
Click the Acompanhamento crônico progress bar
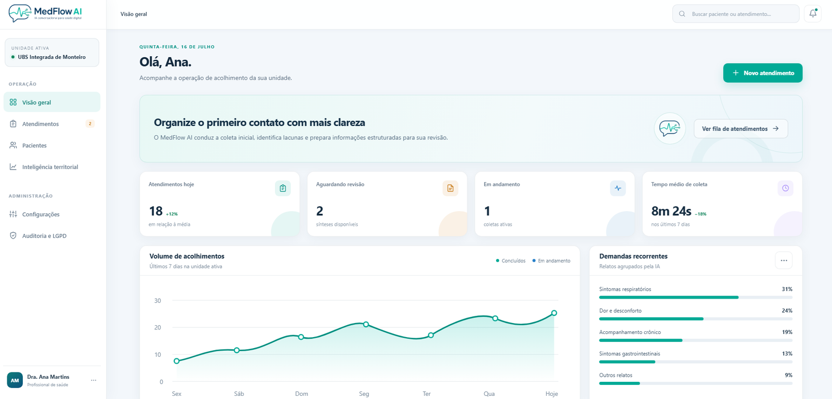(696, 340)
